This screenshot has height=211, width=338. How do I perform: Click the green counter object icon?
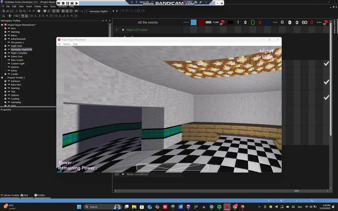point(253,22)
